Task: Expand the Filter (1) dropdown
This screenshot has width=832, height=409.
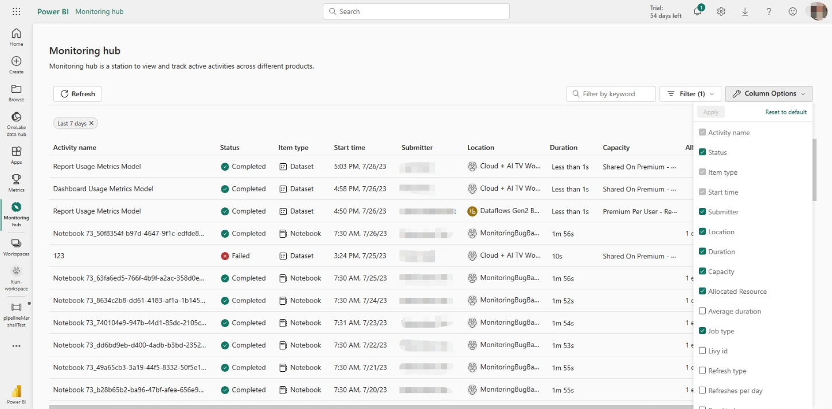Action: click(690, 94)
